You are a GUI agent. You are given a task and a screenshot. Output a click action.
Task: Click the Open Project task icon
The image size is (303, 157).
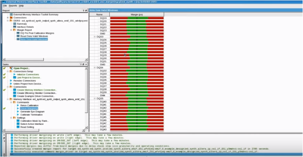pos(11,68)
